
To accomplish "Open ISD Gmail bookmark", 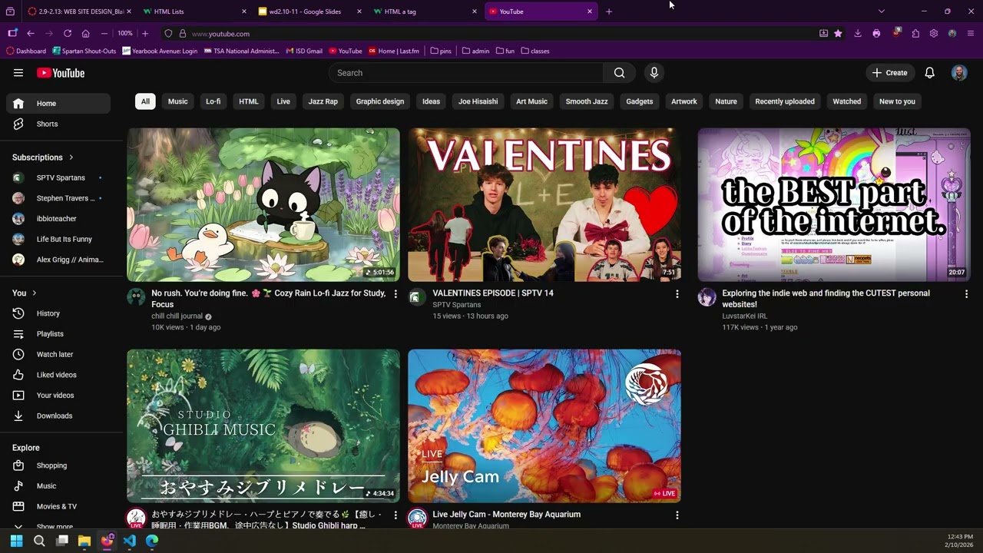I will 304,51.
